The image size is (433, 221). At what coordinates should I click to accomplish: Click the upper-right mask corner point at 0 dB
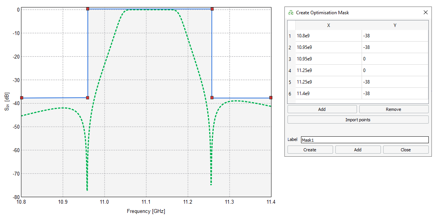pos(212,8)
